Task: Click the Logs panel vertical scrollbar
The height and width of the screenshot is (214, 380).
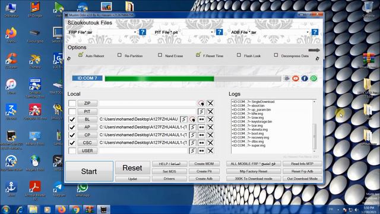Action: [314, 126]
